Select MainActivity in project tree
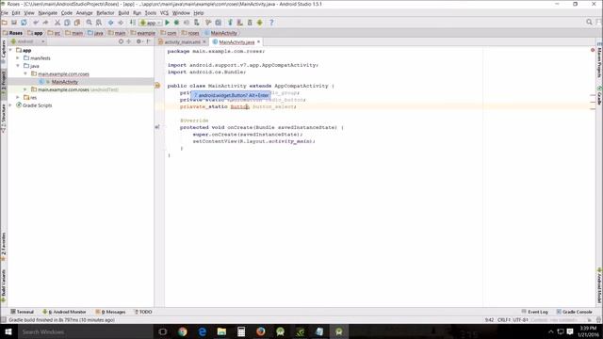This screenshot has width=603, height=339. tap(65, 82)
